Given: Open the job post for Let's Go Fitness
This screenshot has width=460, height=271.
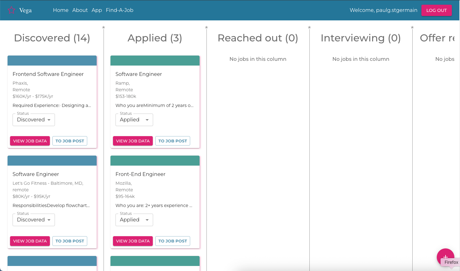Looking at the screenshot, I should coord(70,241).
